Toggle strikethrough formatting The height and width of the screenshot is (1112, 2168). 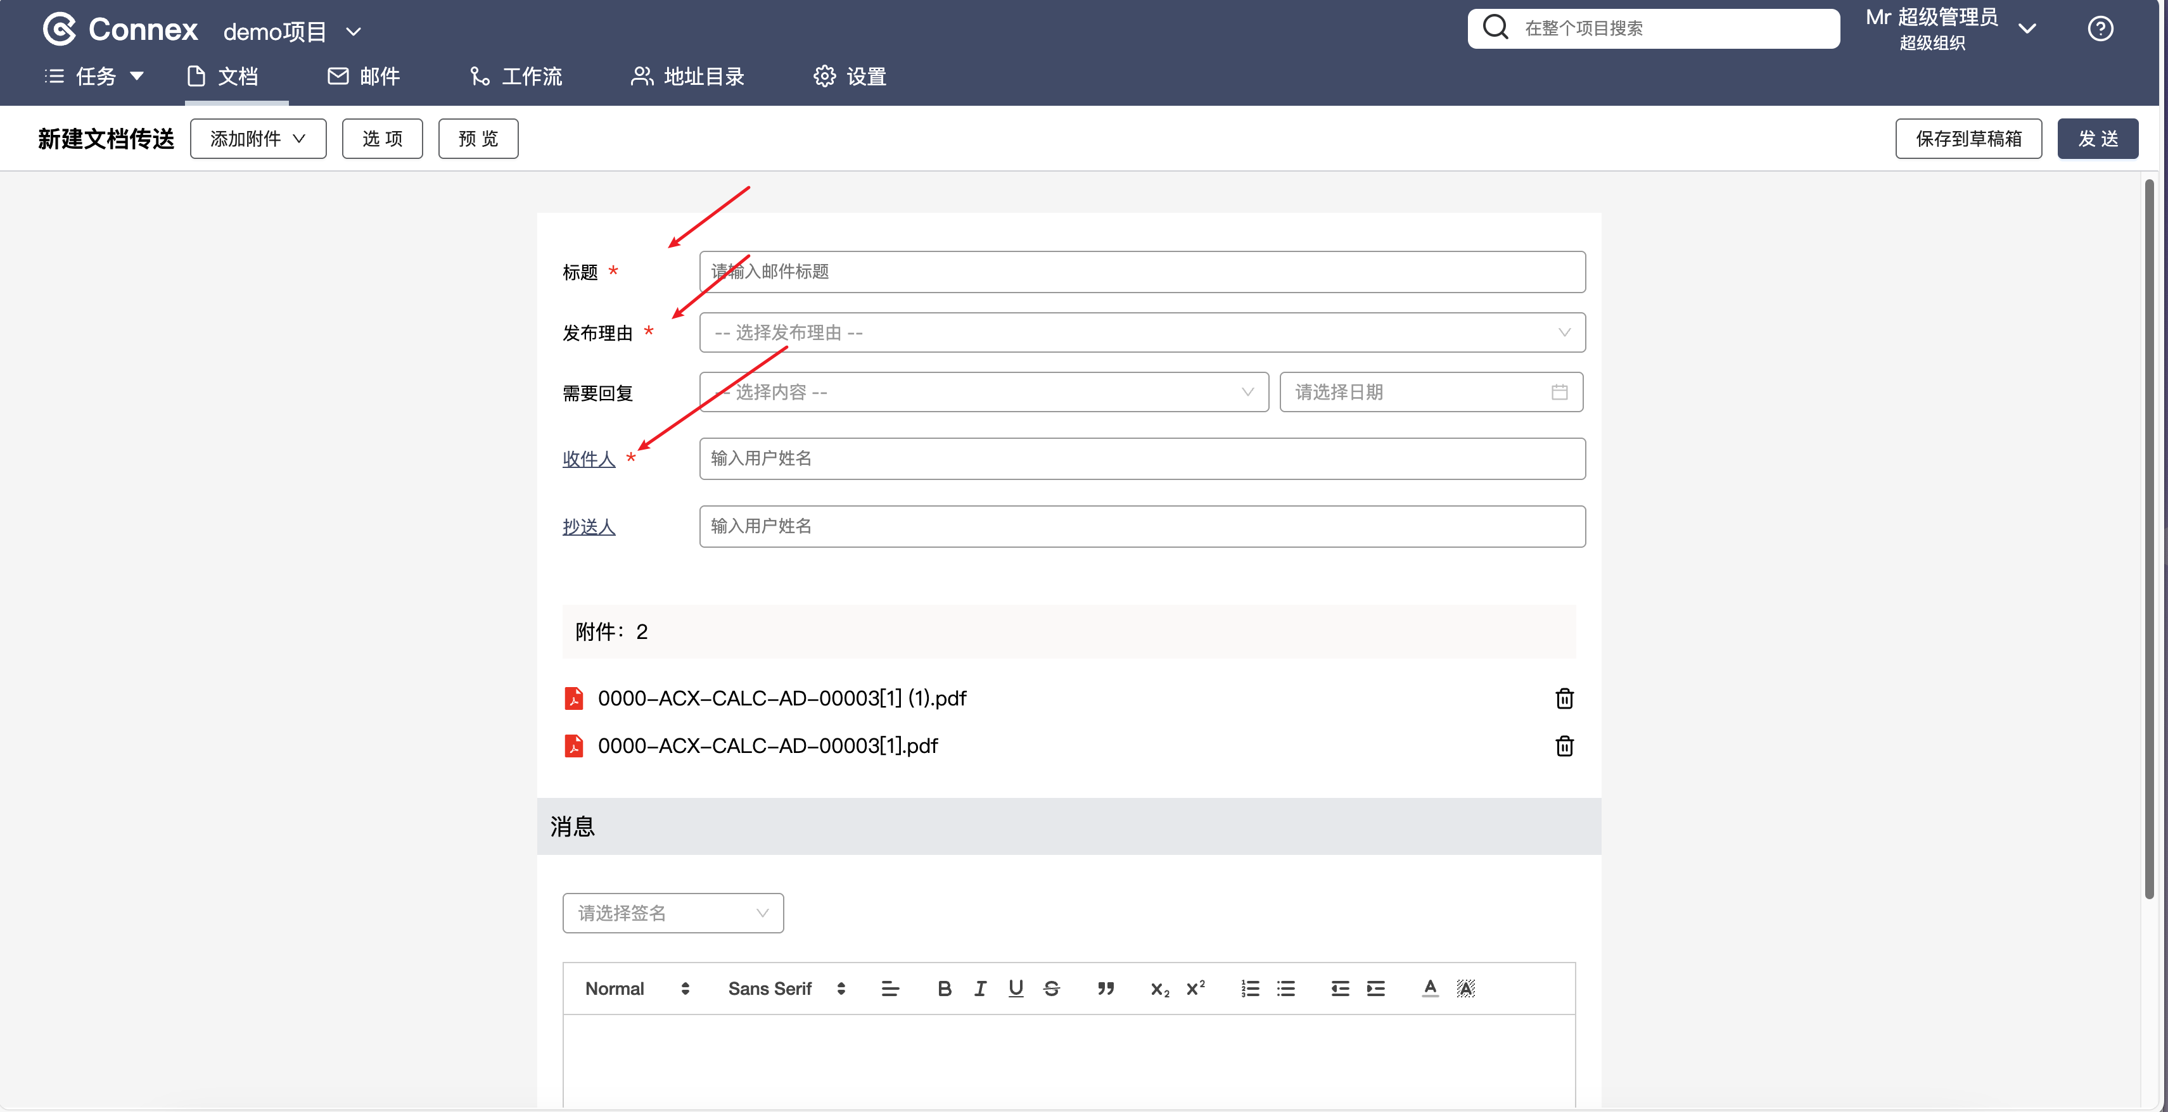coord(1052,989)
